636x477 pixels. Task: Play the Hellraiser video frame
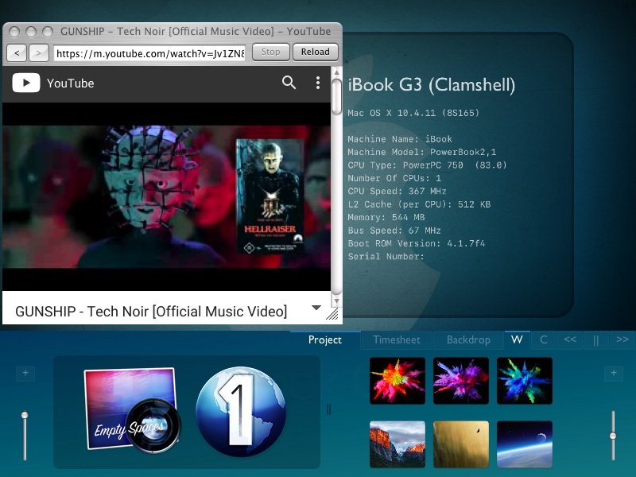tap(166, 196)
